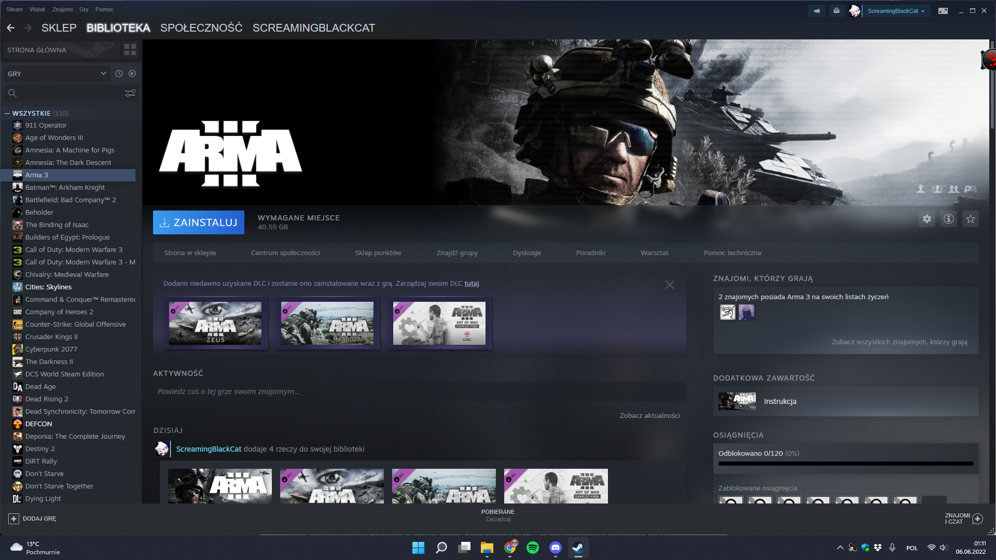Open Discord from the taskbar

tap(556, 548)
